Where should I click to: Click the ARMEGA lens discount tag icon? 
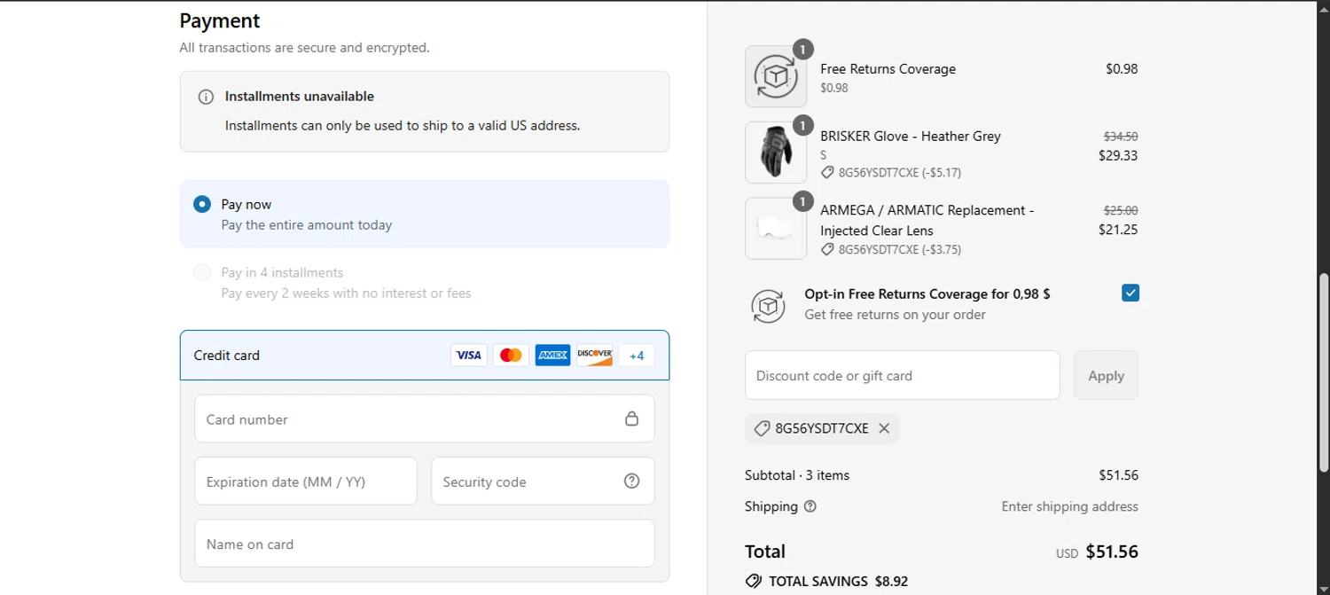[827, 249]
